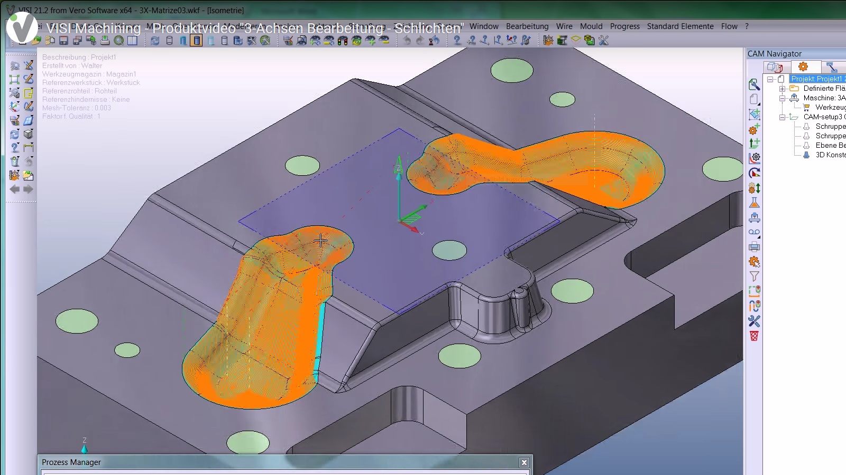Screen dimensions: 846x475
Task: Collapse the CAM-setup3 tree node
Action: pyautogui.click(x=782, y=117)
